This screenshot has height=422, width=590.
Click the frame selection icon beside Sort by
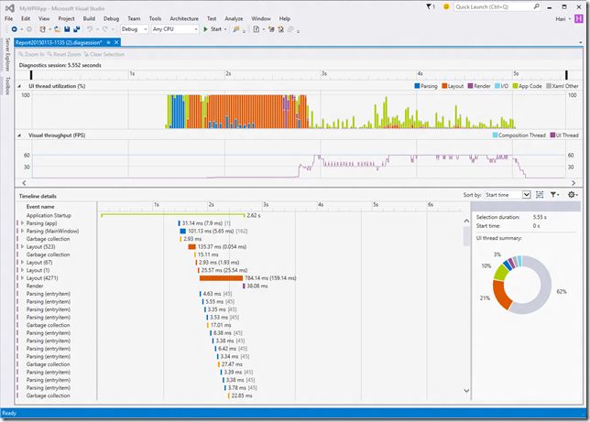(540, 194)
